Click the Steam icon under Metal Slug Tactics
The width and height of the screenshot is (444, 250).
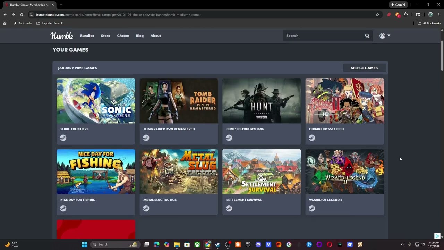click(x=146, y=208)
